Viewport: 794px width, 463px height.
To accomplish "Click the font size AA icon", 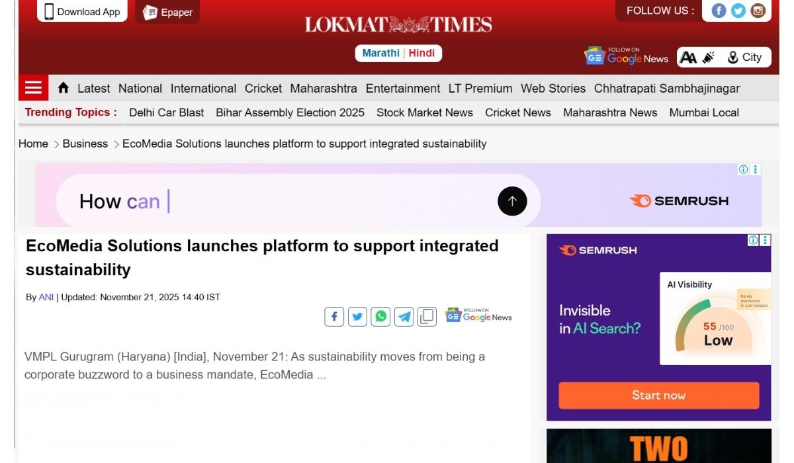I will [688, 58].
